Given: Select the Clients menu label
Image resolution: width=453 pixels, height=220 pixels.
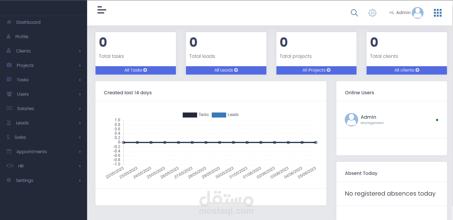Looking at the screenshot, I should pos(23,51).
